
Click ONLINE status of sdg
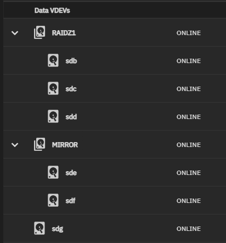[x=189, y=229]
